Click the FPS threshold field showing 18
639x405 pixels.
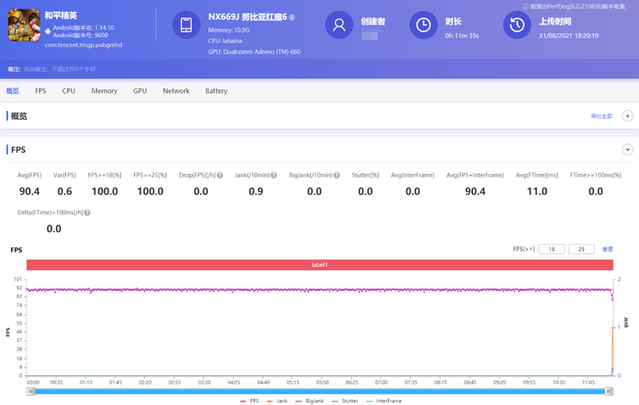tap(551, 249)
